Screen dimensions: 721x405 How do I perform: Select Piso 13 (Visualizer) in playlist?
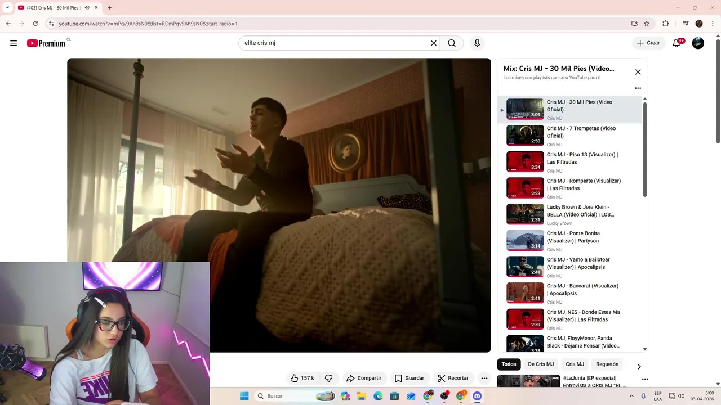(569, 162)
